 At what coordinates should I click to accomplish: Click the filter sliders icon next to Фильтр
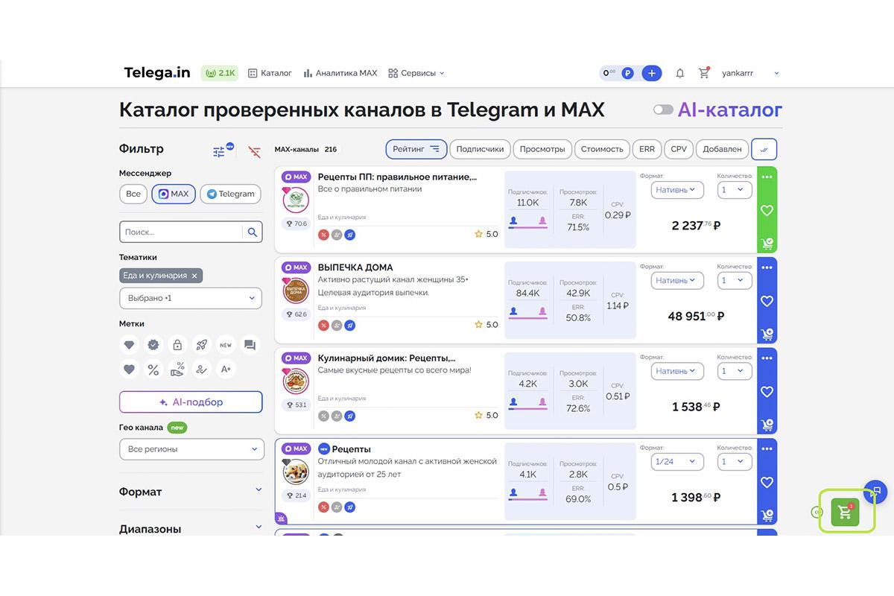[220, 150]
